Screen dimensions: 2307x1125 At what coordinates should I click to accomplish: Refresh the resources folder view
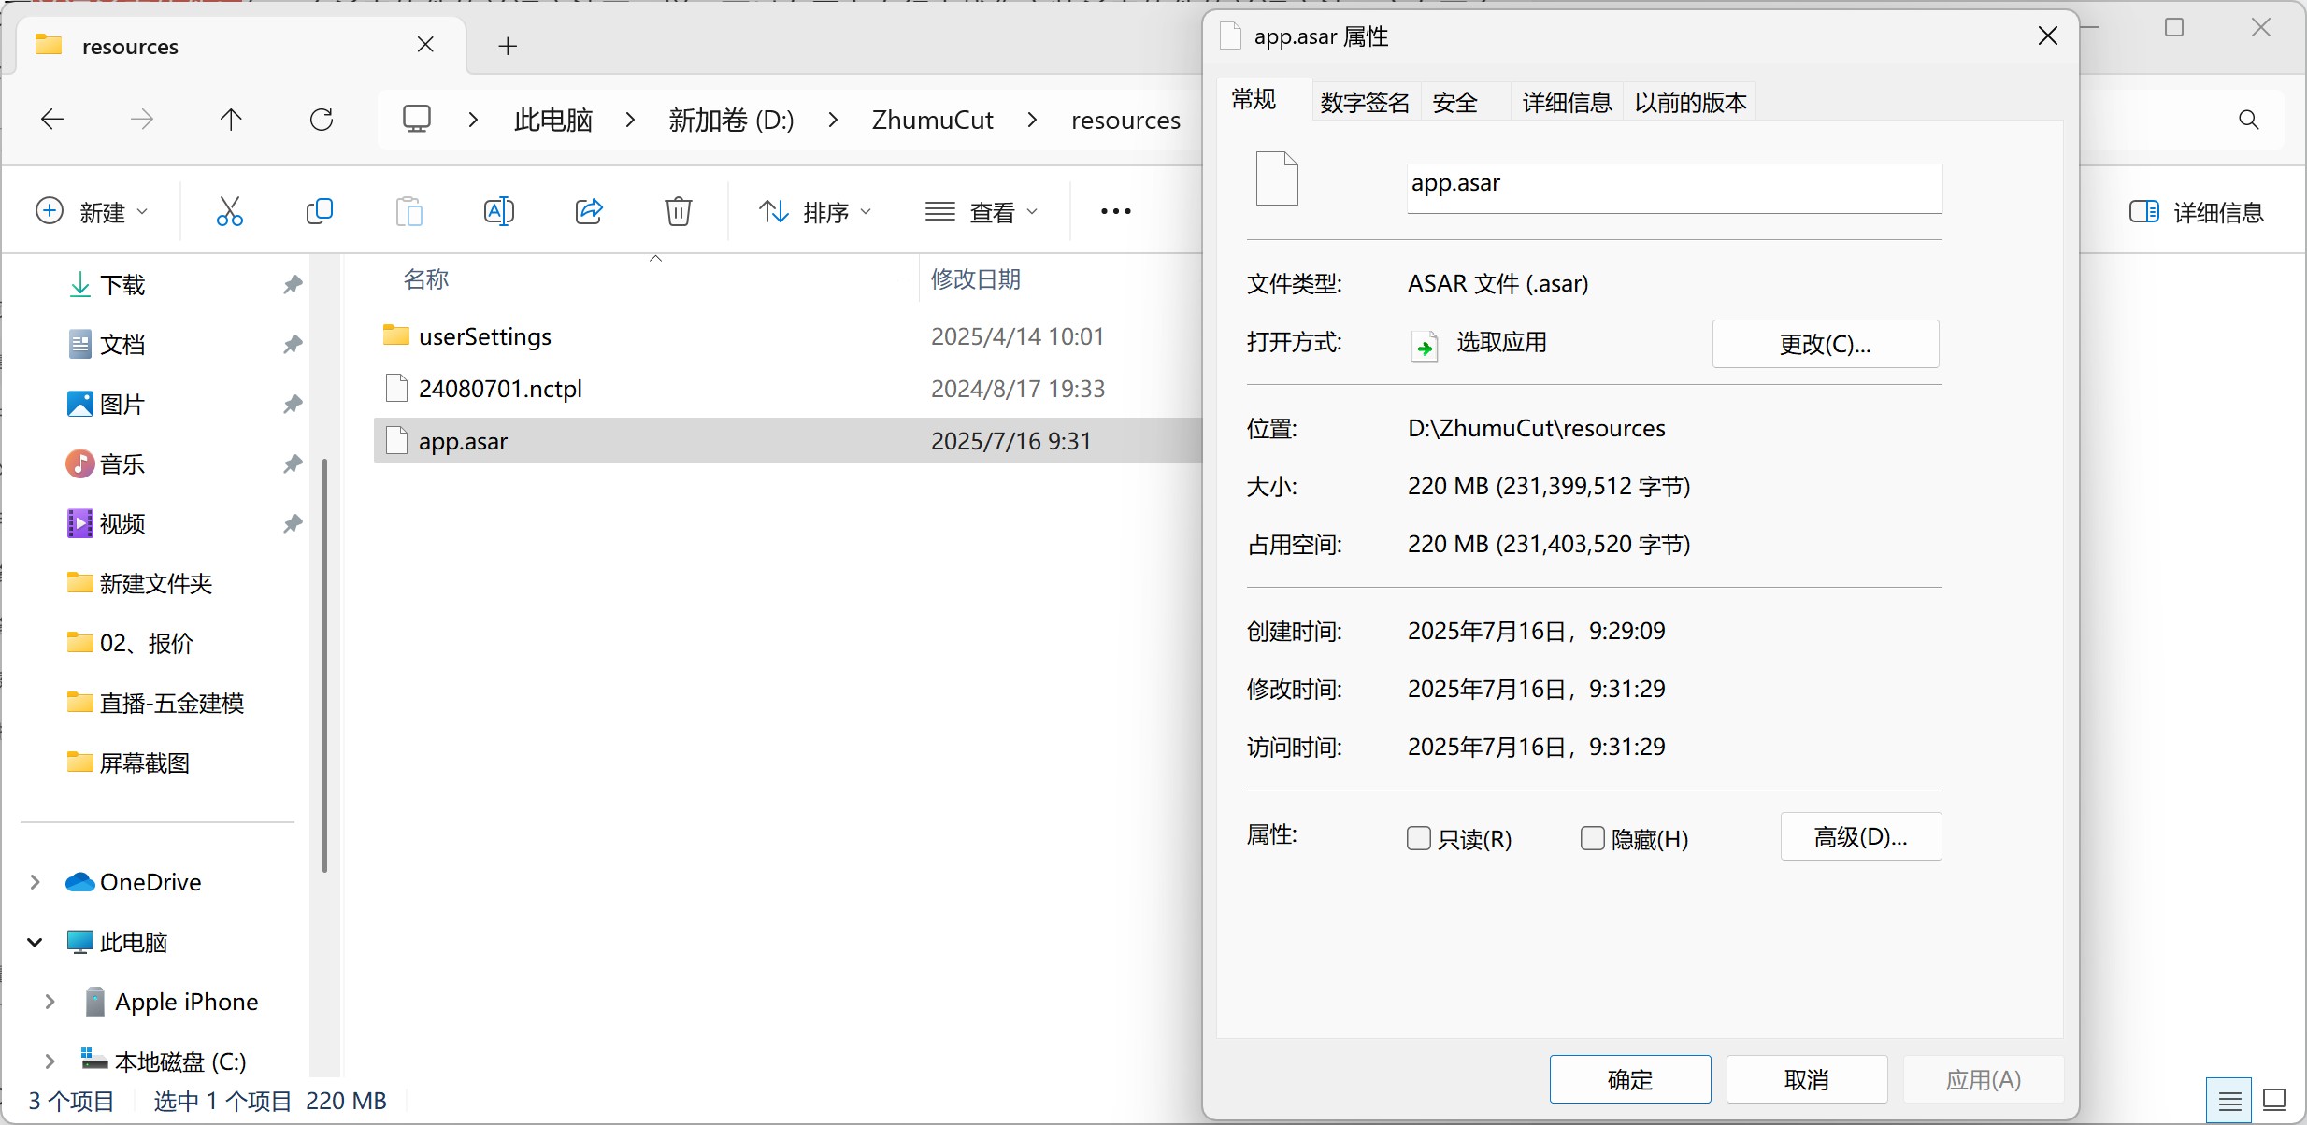tap(322, 119)
